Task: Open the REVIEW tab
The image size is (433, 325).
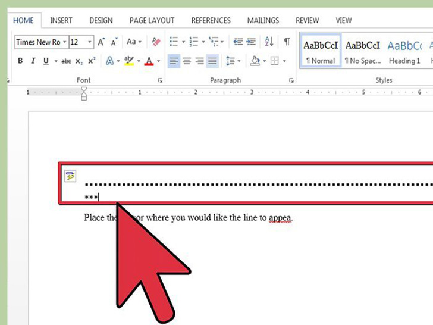Action: pos(308,20)
